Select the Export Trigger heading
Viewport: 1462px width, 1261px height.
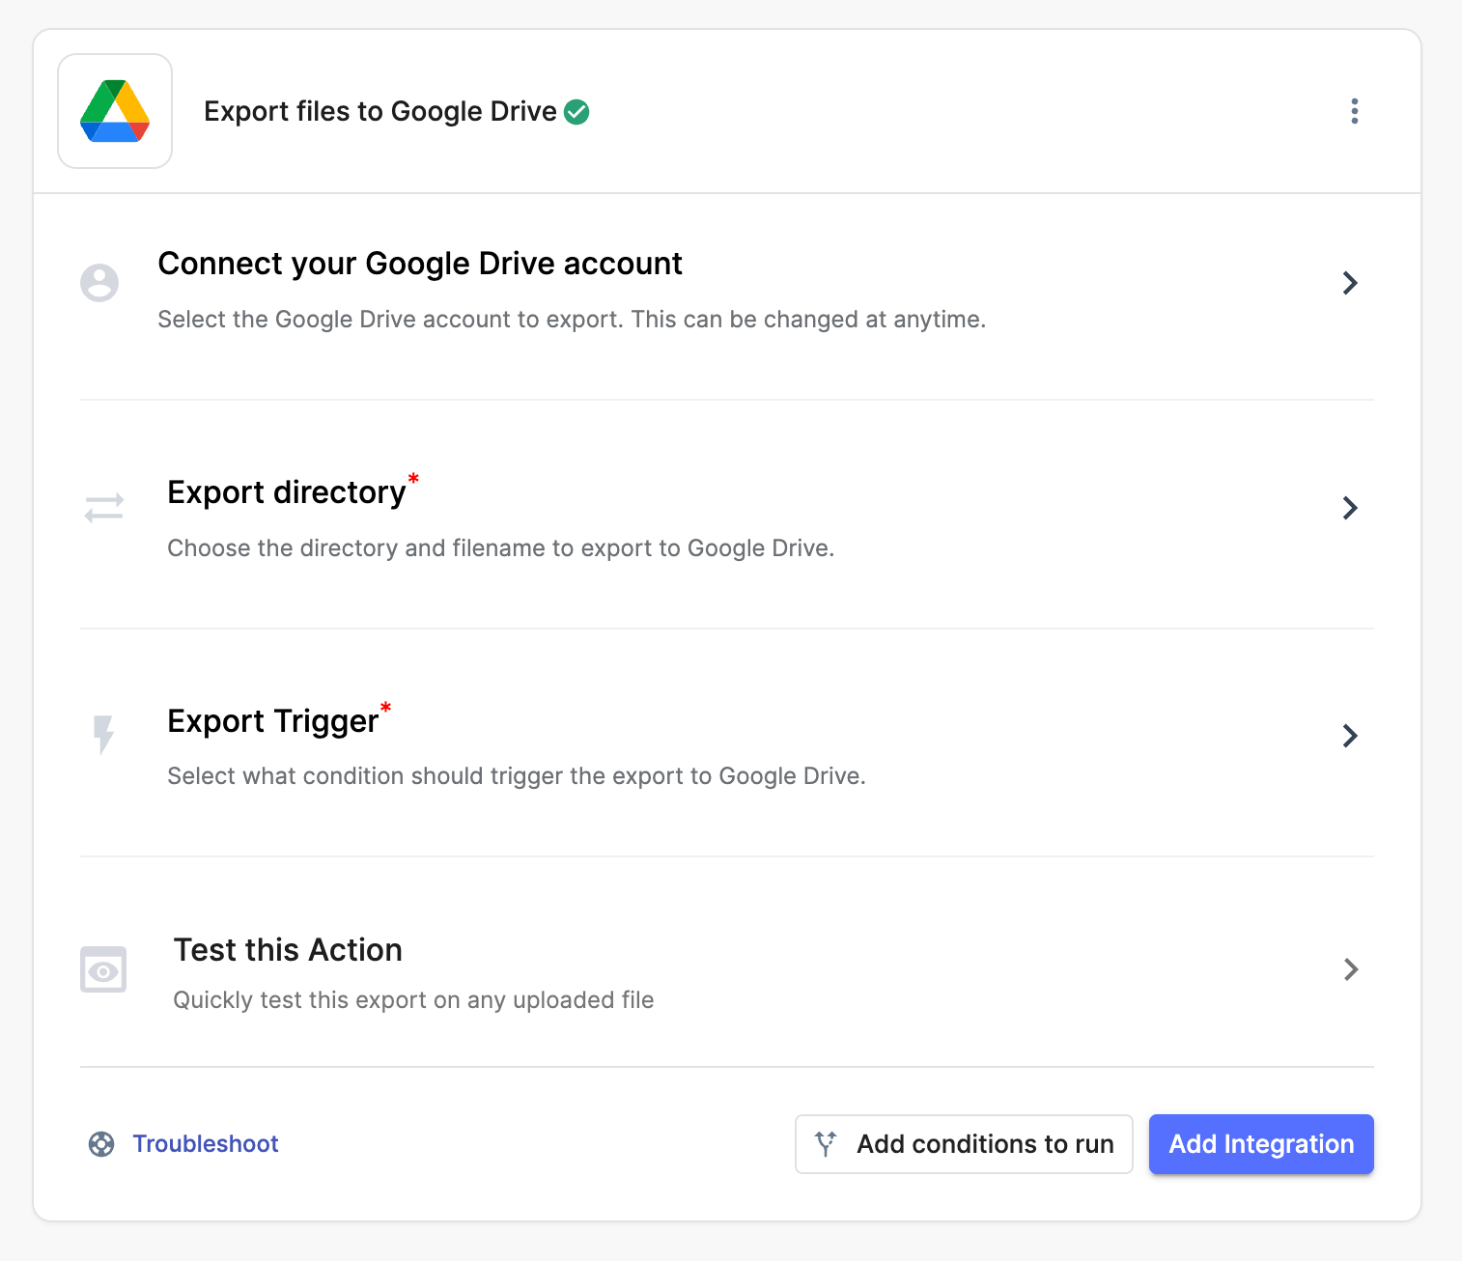click(x=273, y=721)
